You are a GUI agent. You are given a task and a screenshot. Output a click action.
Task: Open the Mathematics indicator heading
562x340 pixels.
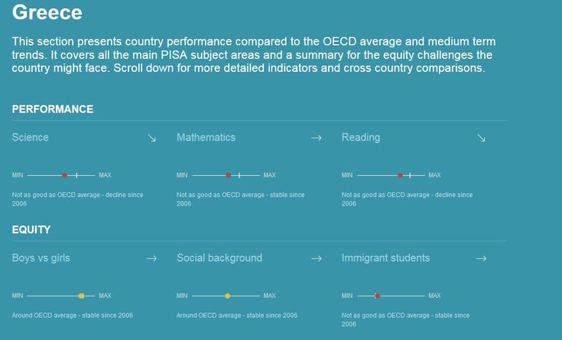click(x=206, y=138)
